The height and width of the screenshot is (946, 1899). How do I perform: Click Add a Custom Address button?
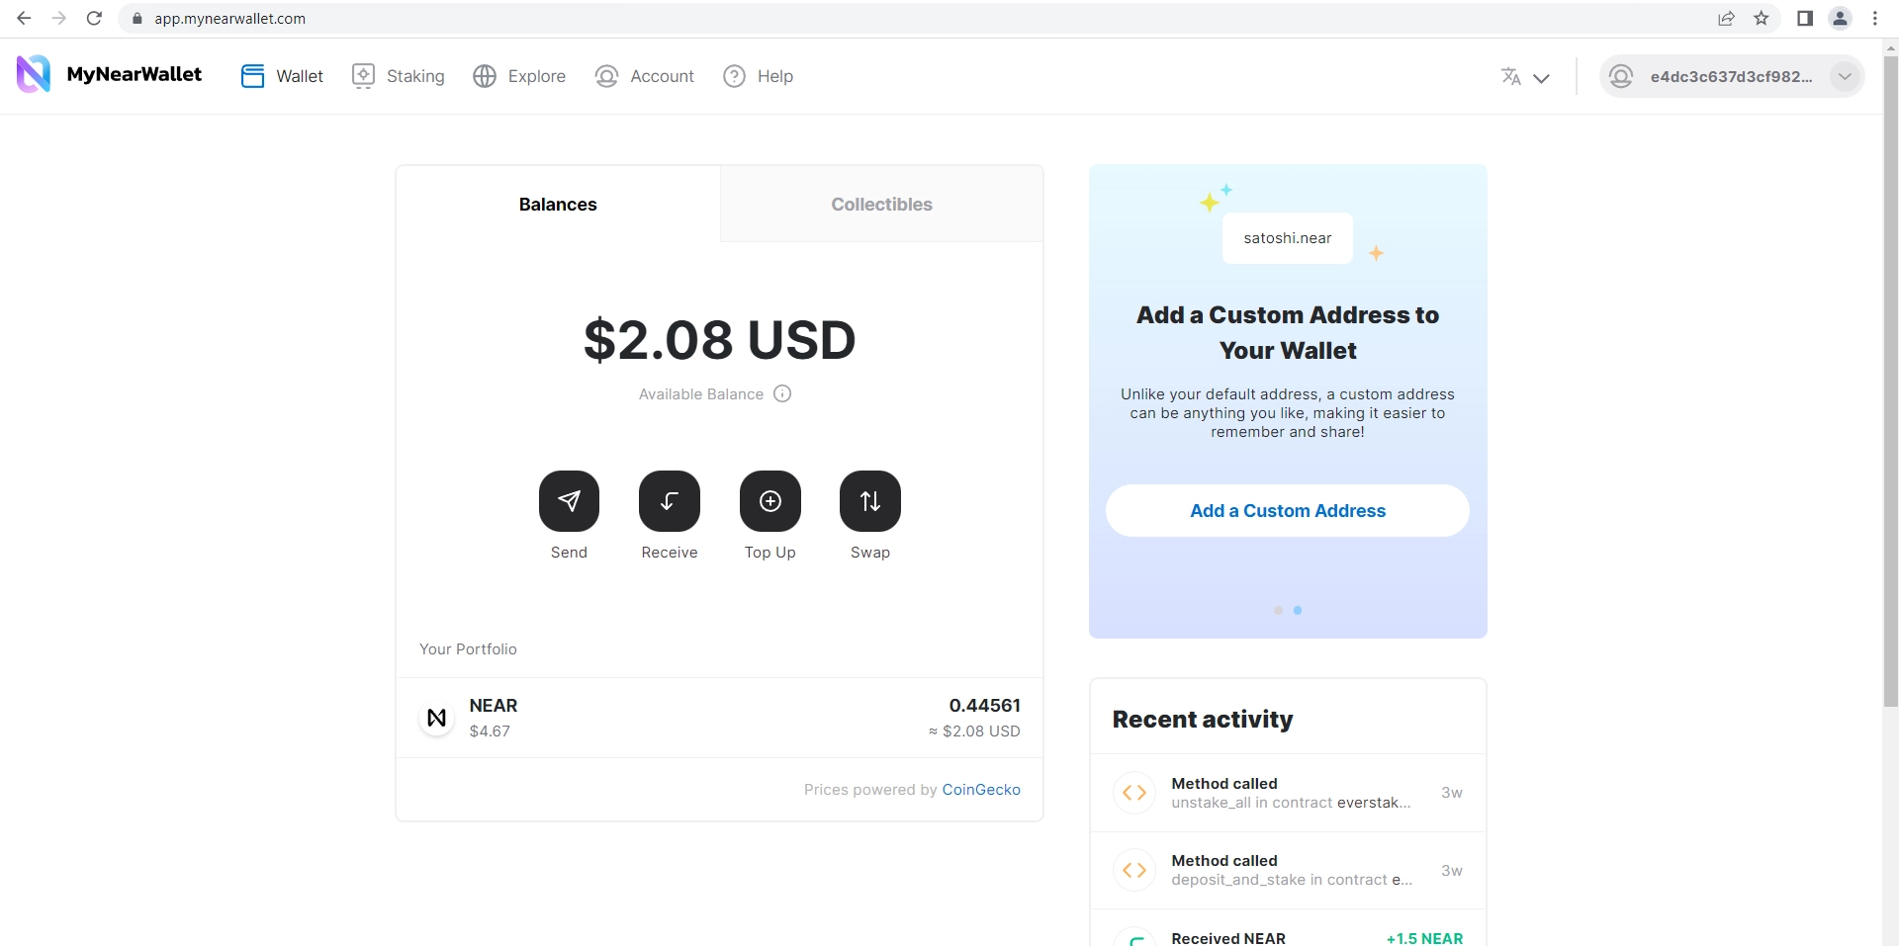[x=1288, y=510]
